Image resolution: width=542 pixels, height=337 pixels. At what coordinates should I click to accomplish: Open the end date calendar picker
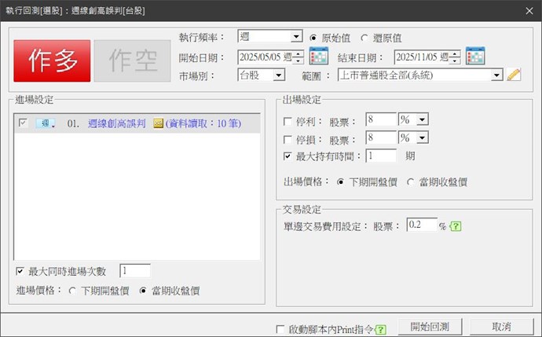475,56
